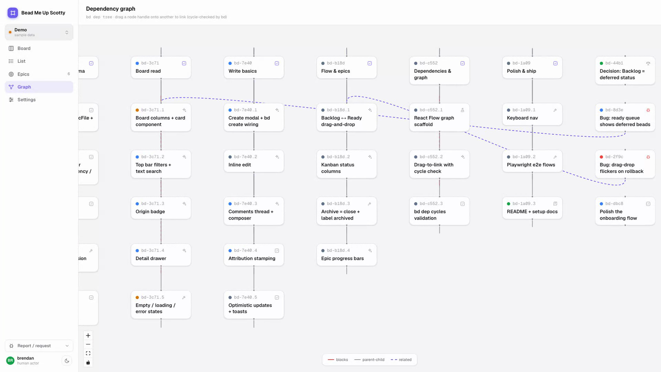Select the Top bar filters + text search node

[x=161, y=164]
